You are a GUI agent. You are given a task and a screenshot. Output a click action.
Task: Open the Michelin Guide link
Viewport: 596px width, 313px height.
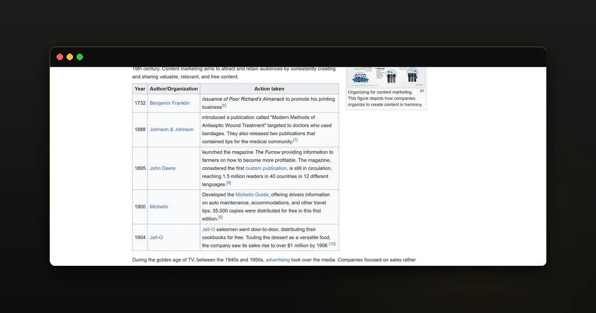pos(252,195)
